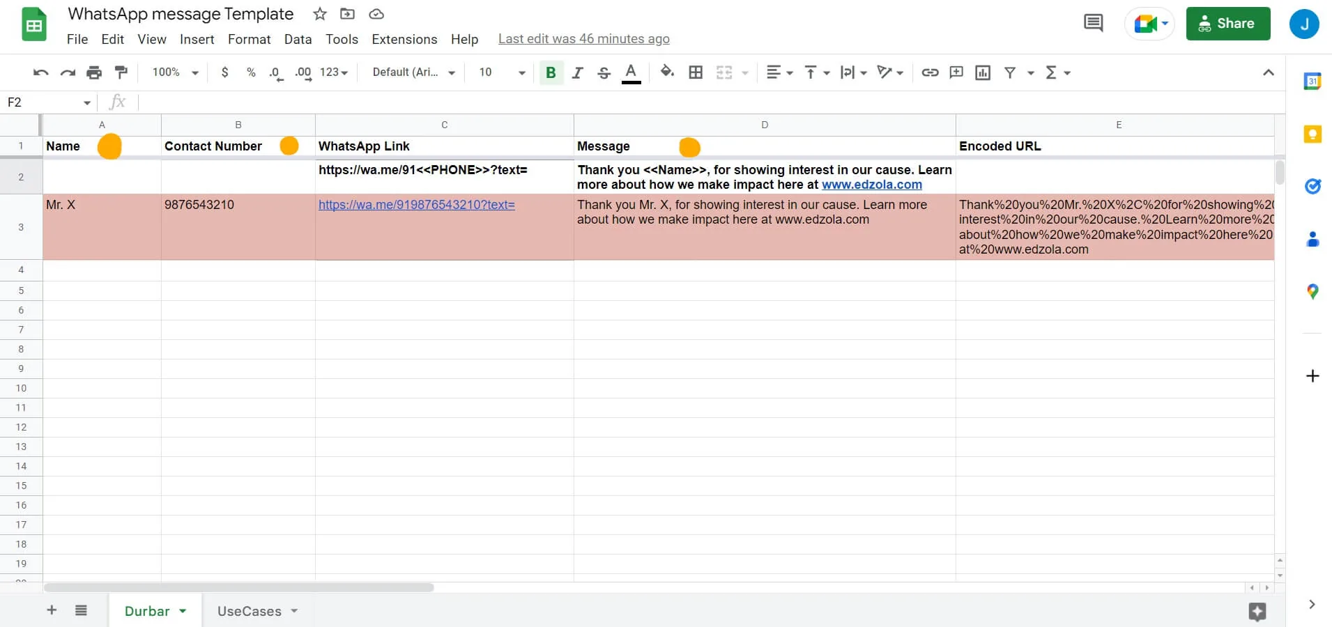Open the Data menu

point(298,39)
